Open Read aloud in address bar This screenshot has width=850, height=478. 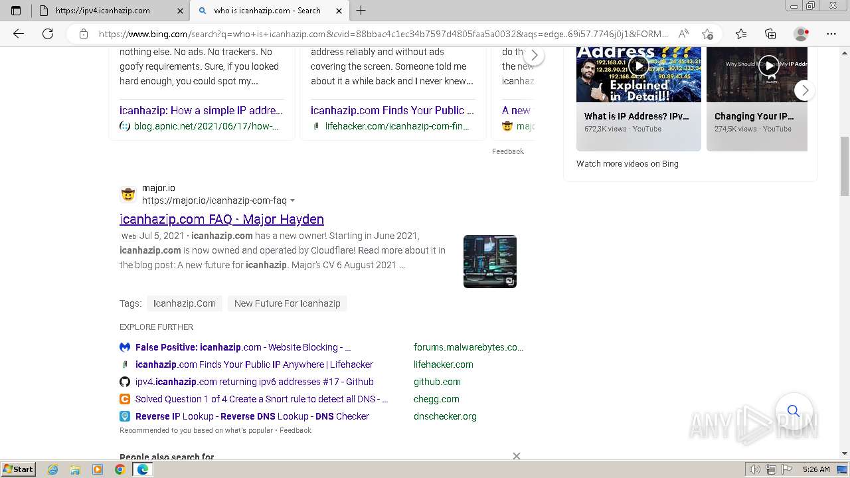[x=683, y=34]
